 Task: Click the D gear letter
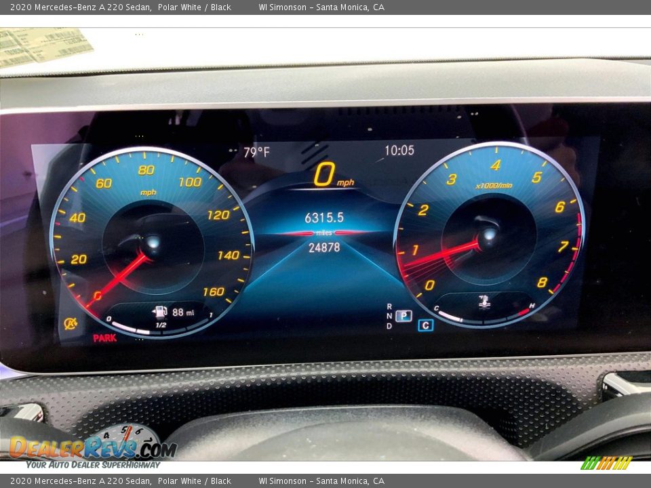389,326
